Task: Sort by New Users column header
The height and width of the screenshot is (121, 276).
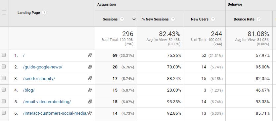Action: [x=200, y=19]
